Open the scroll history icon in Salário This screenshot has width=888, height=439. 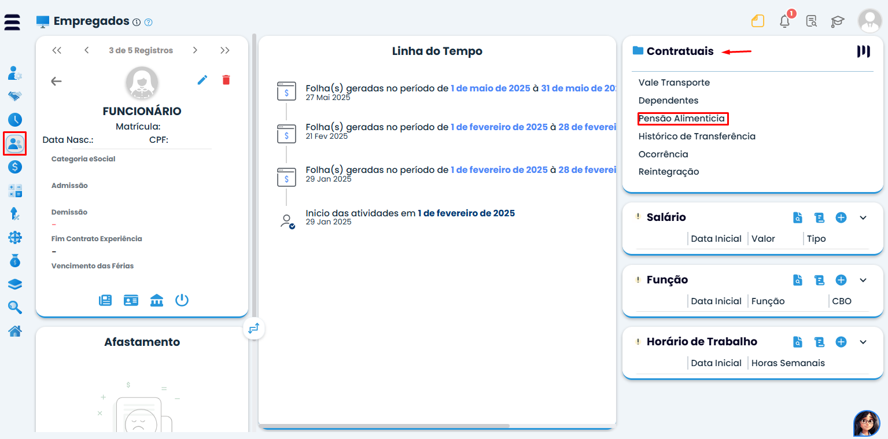pyautogui.click(x=819, y=217)
